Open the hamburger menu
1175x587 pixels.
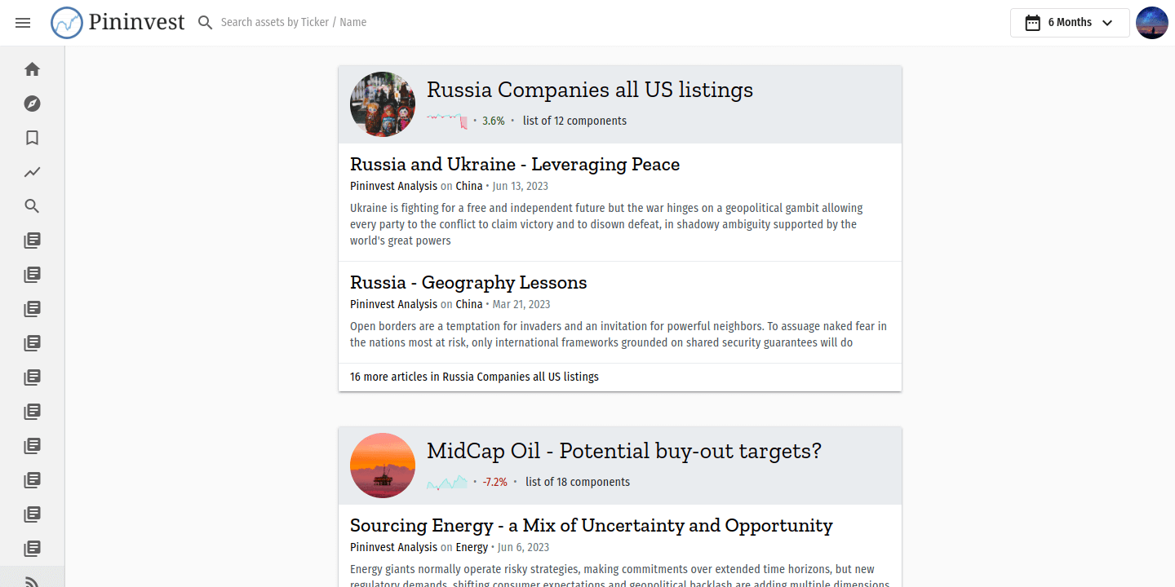[x=23, y=23]
